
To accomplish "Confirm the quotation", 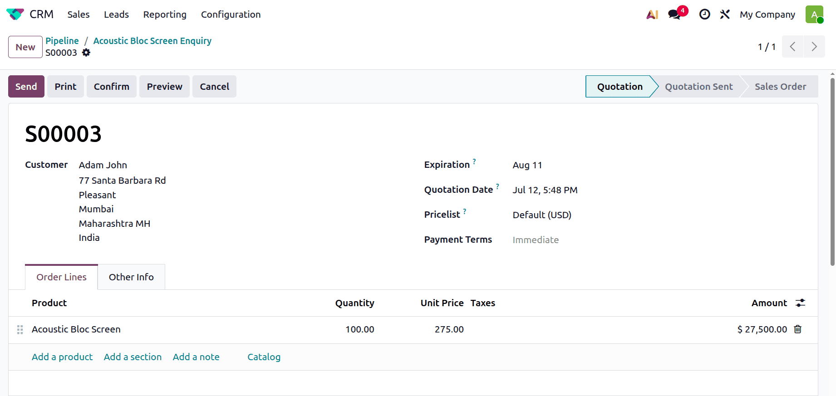I will [x=112, y=87].
